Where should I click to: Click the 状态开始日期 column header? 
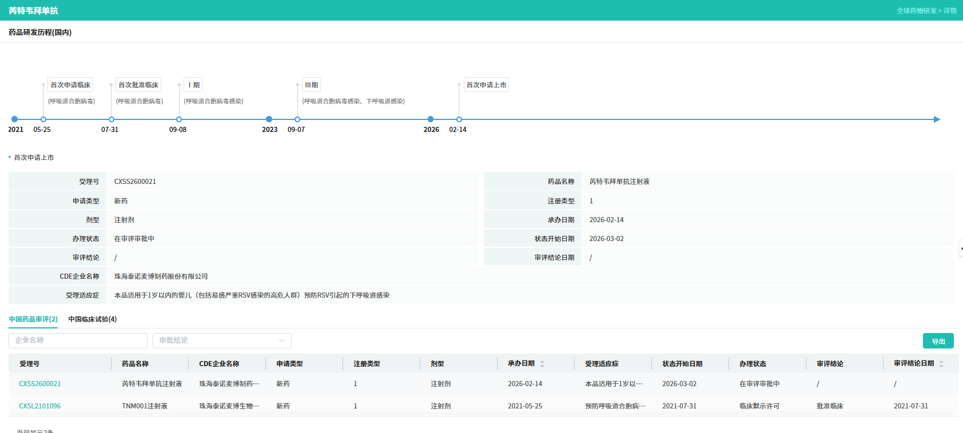pyautogui.click(x=682, y=364)
